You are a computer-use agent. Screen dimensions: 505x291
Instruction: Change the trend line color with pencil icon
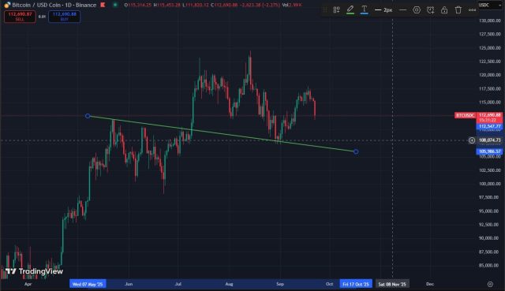pyautogui.click(x=350, y=9)
